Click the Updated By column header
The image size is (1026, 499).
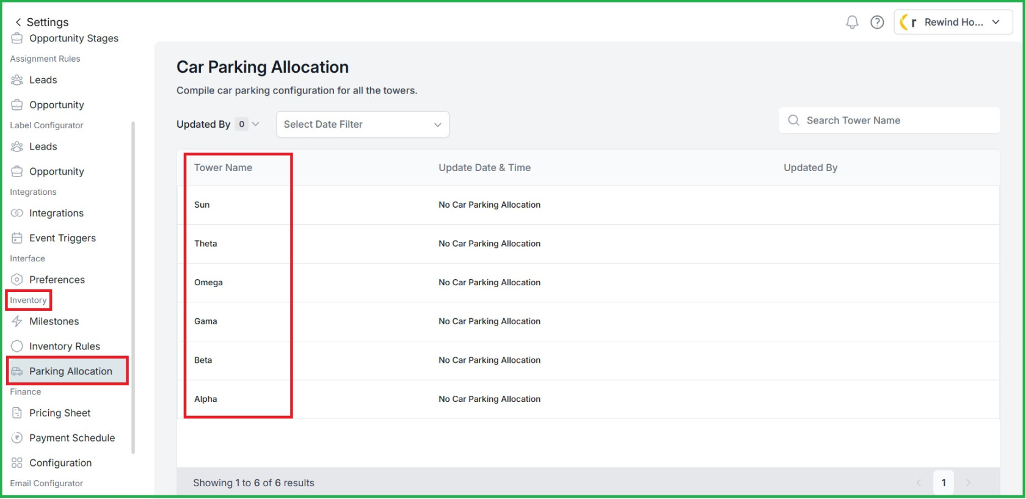click(x=810, y=167)
